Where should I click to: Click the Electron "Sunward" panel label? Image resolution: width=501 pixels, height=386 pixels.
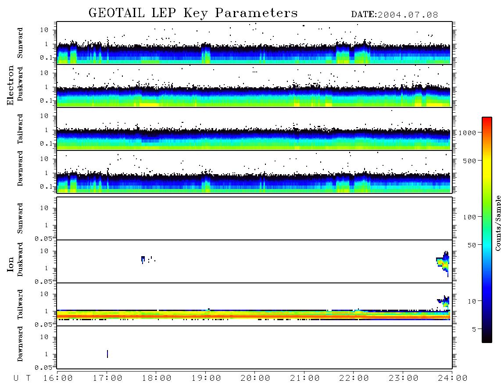tap(20, 43)
